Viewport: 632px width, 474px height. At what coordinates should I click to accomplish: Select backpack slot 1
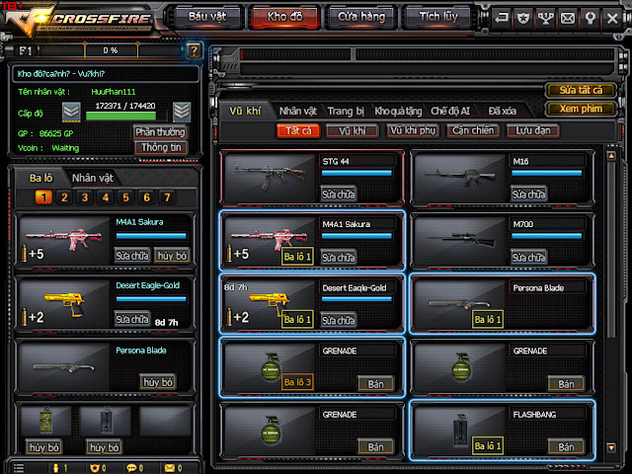[x=43, y=197]
